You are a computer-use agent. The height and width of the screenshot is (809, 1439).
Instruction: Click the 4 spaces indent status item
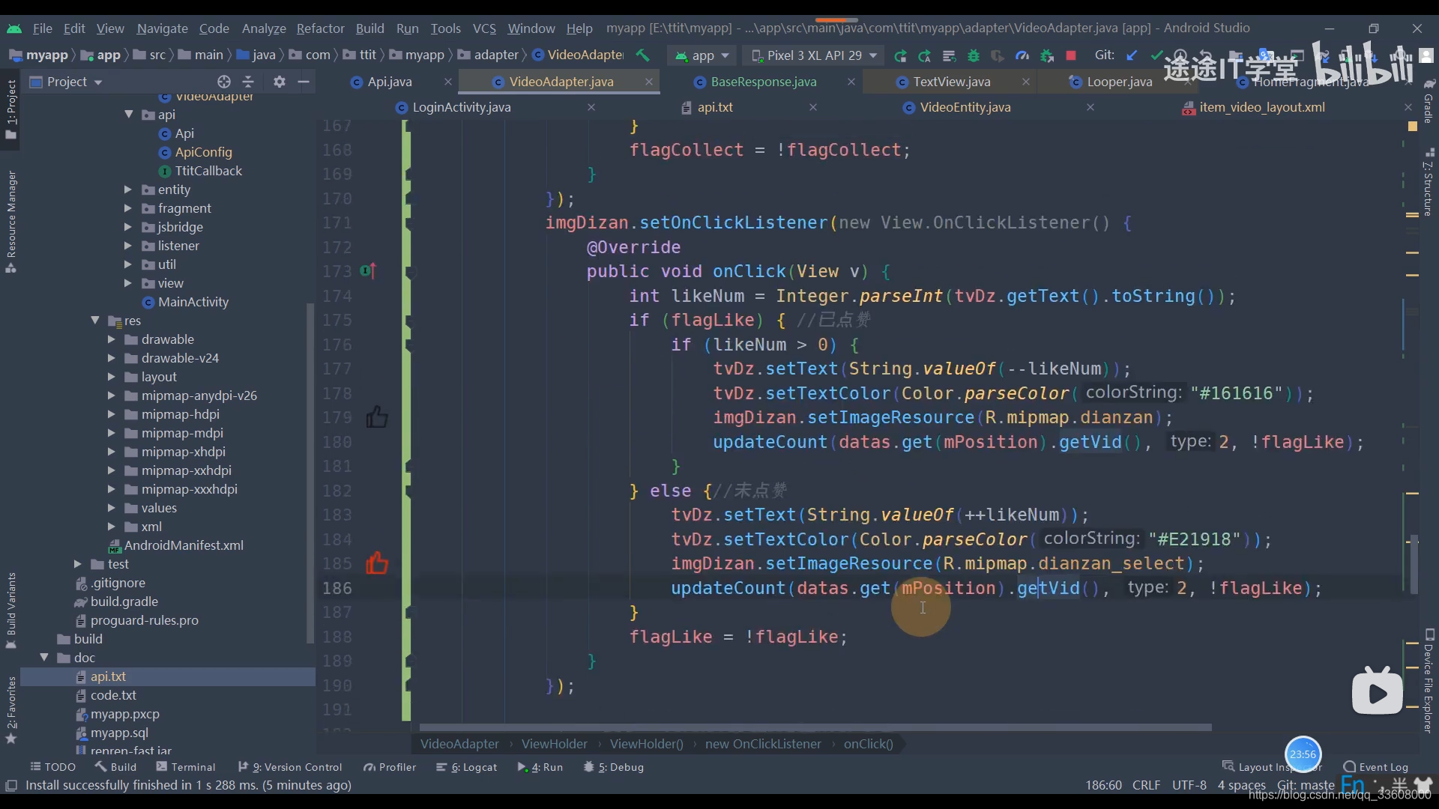(1241, 785)
